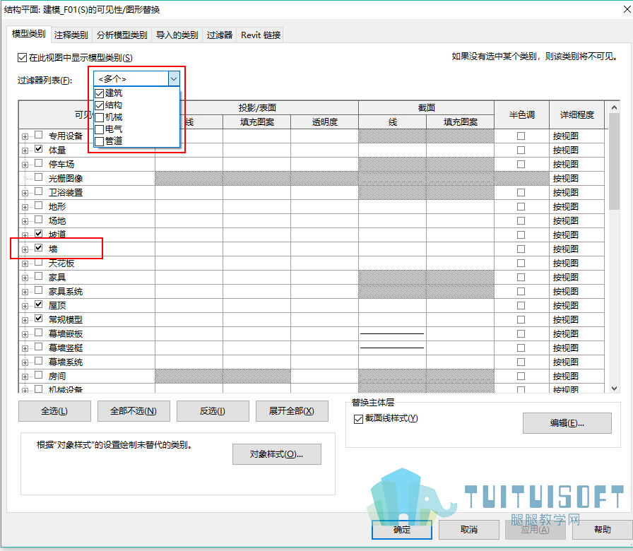Expand the 常规模型 category node
Screen dimensions: 633x551
[x=25, y=320]
